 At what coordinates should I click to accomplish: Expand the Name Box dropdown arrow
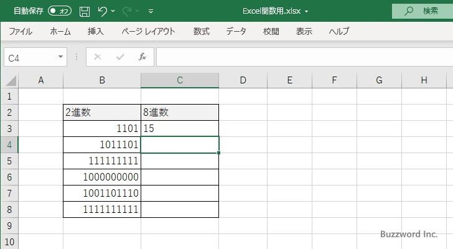61,57
